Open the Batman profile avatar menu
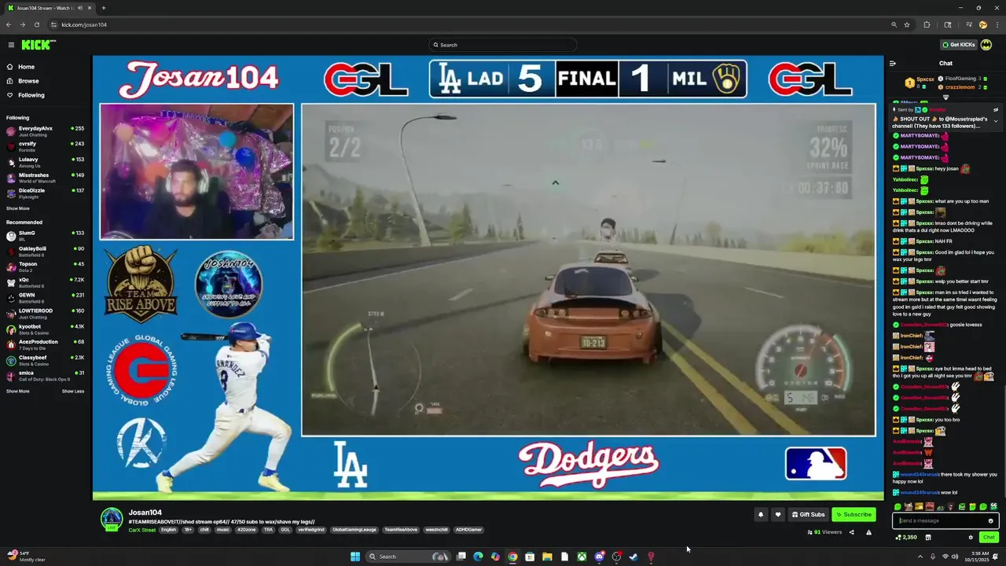 986,45
